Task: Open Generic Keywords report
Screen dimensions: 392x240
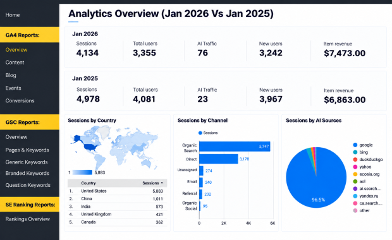Action: 27,162
